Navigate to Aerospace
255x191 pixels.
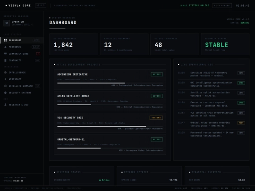pyautogui.click(x=22, y=79)
